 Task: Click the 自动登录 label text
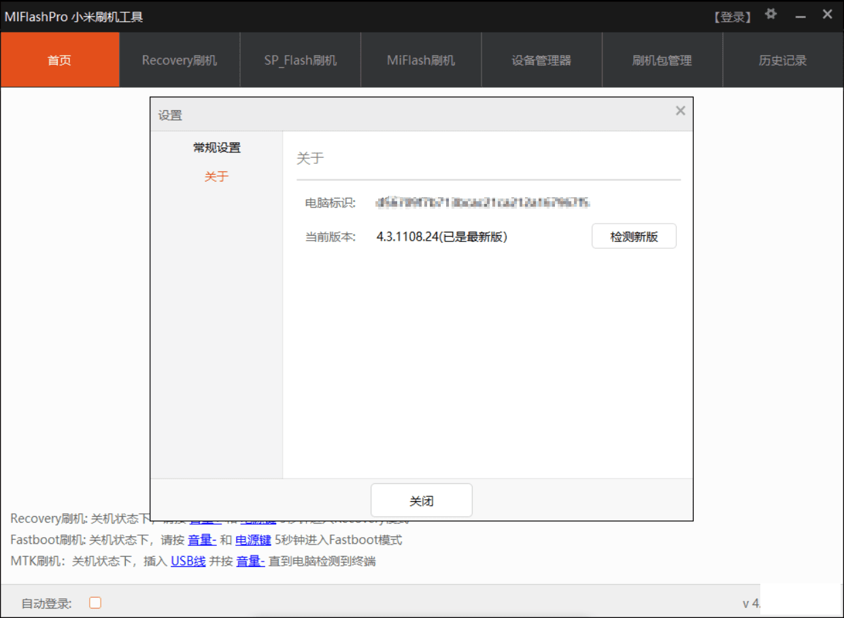coord(47,603)
